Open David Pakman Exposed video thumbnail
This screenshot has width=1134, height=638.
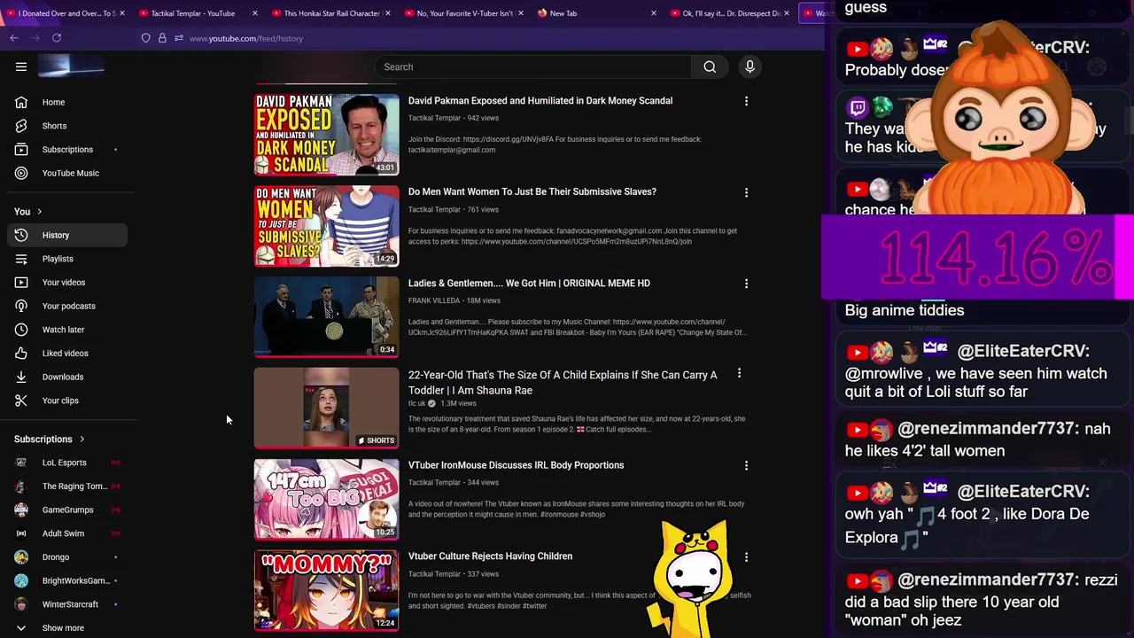click(326, 135)
